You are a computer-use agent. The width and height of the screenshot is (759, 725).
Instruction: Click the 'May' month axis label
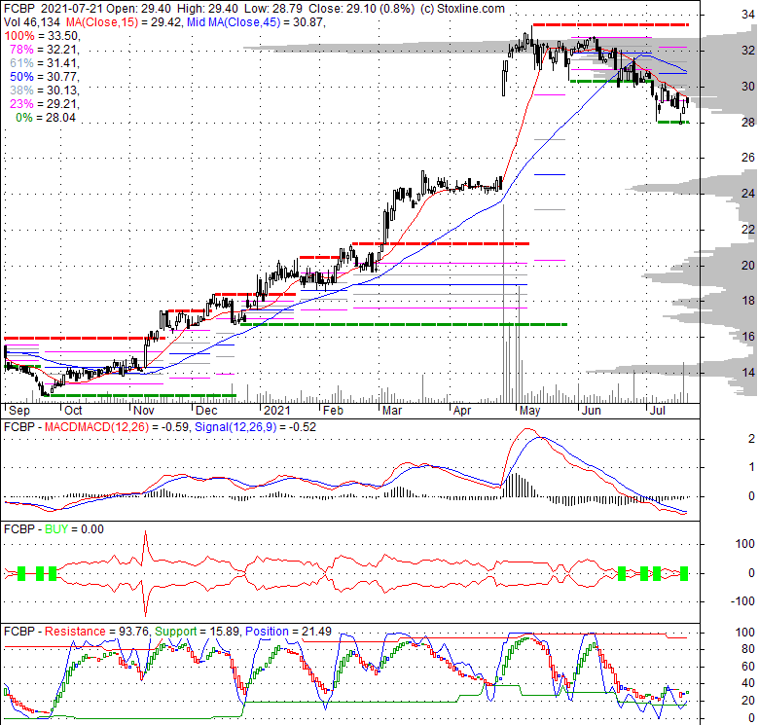[530, 411]
